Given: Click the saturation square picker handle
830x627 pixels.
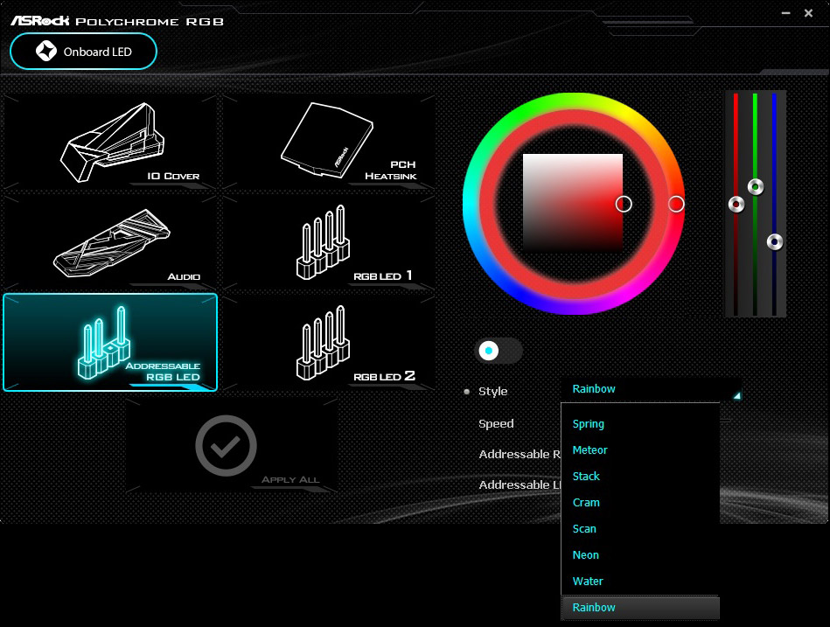Looking at the screenshot, I should point(624,204).
